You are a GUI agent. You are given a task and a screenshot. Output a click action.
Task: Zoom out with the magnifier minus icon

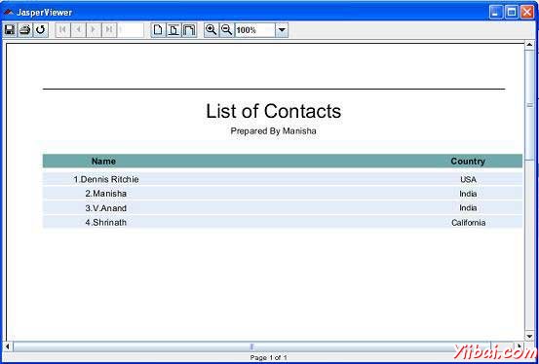pos(226,30)
